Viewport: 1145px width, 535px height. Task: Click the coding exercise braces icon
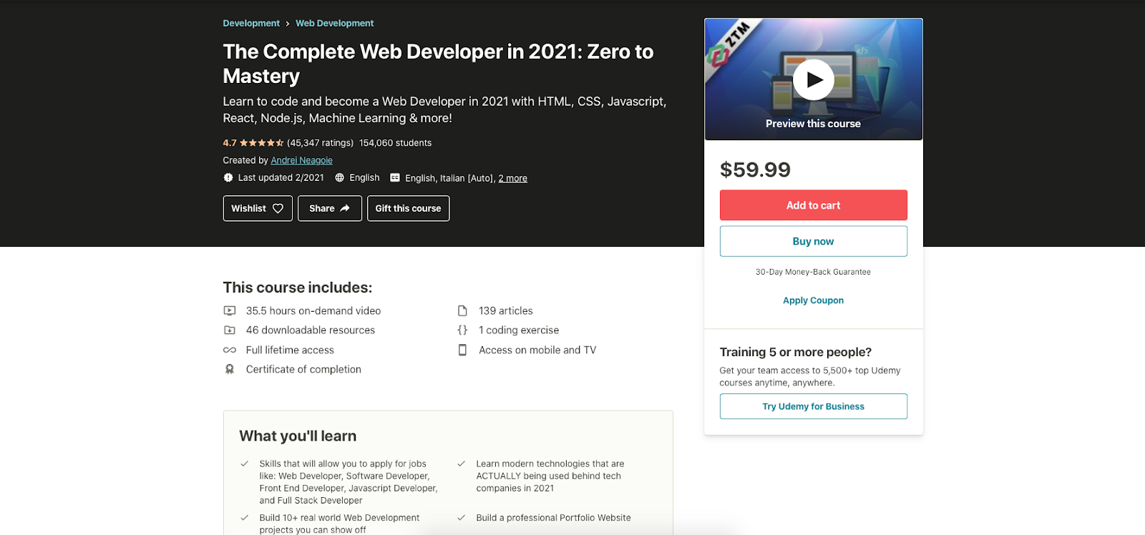pos(462,330)
